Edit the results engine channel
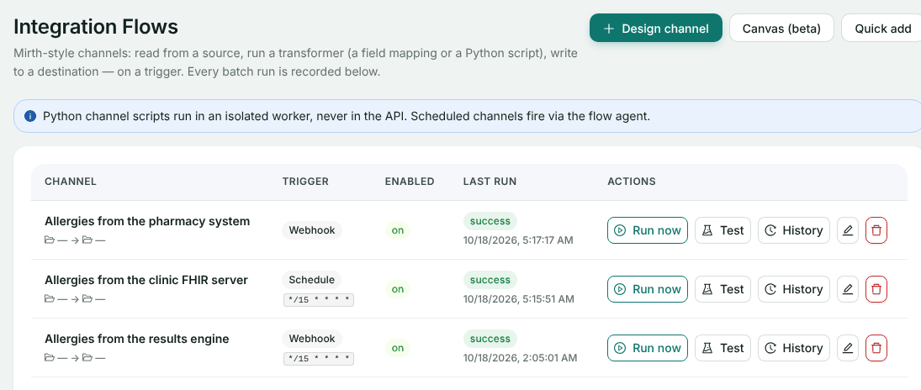Screen dimensions: 921x390 coord(848,348)
